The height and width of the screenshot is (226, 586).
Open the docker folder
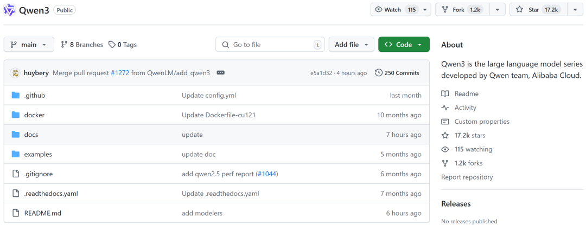(x=34, y=115)
